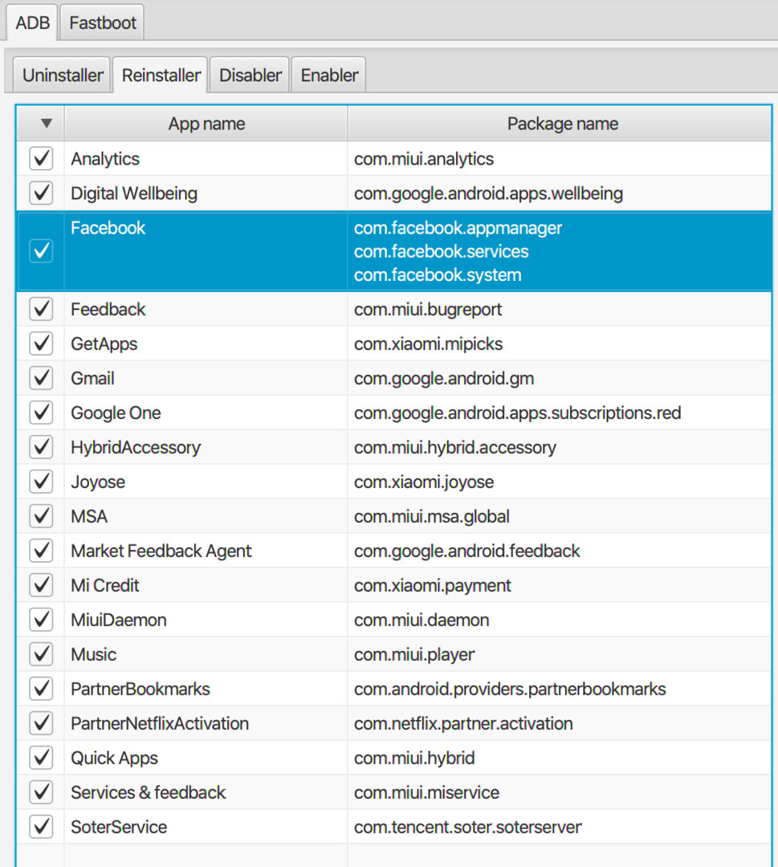Toggle the Quick Apps checkbox

pyautogui.click(x=41, y=758)
